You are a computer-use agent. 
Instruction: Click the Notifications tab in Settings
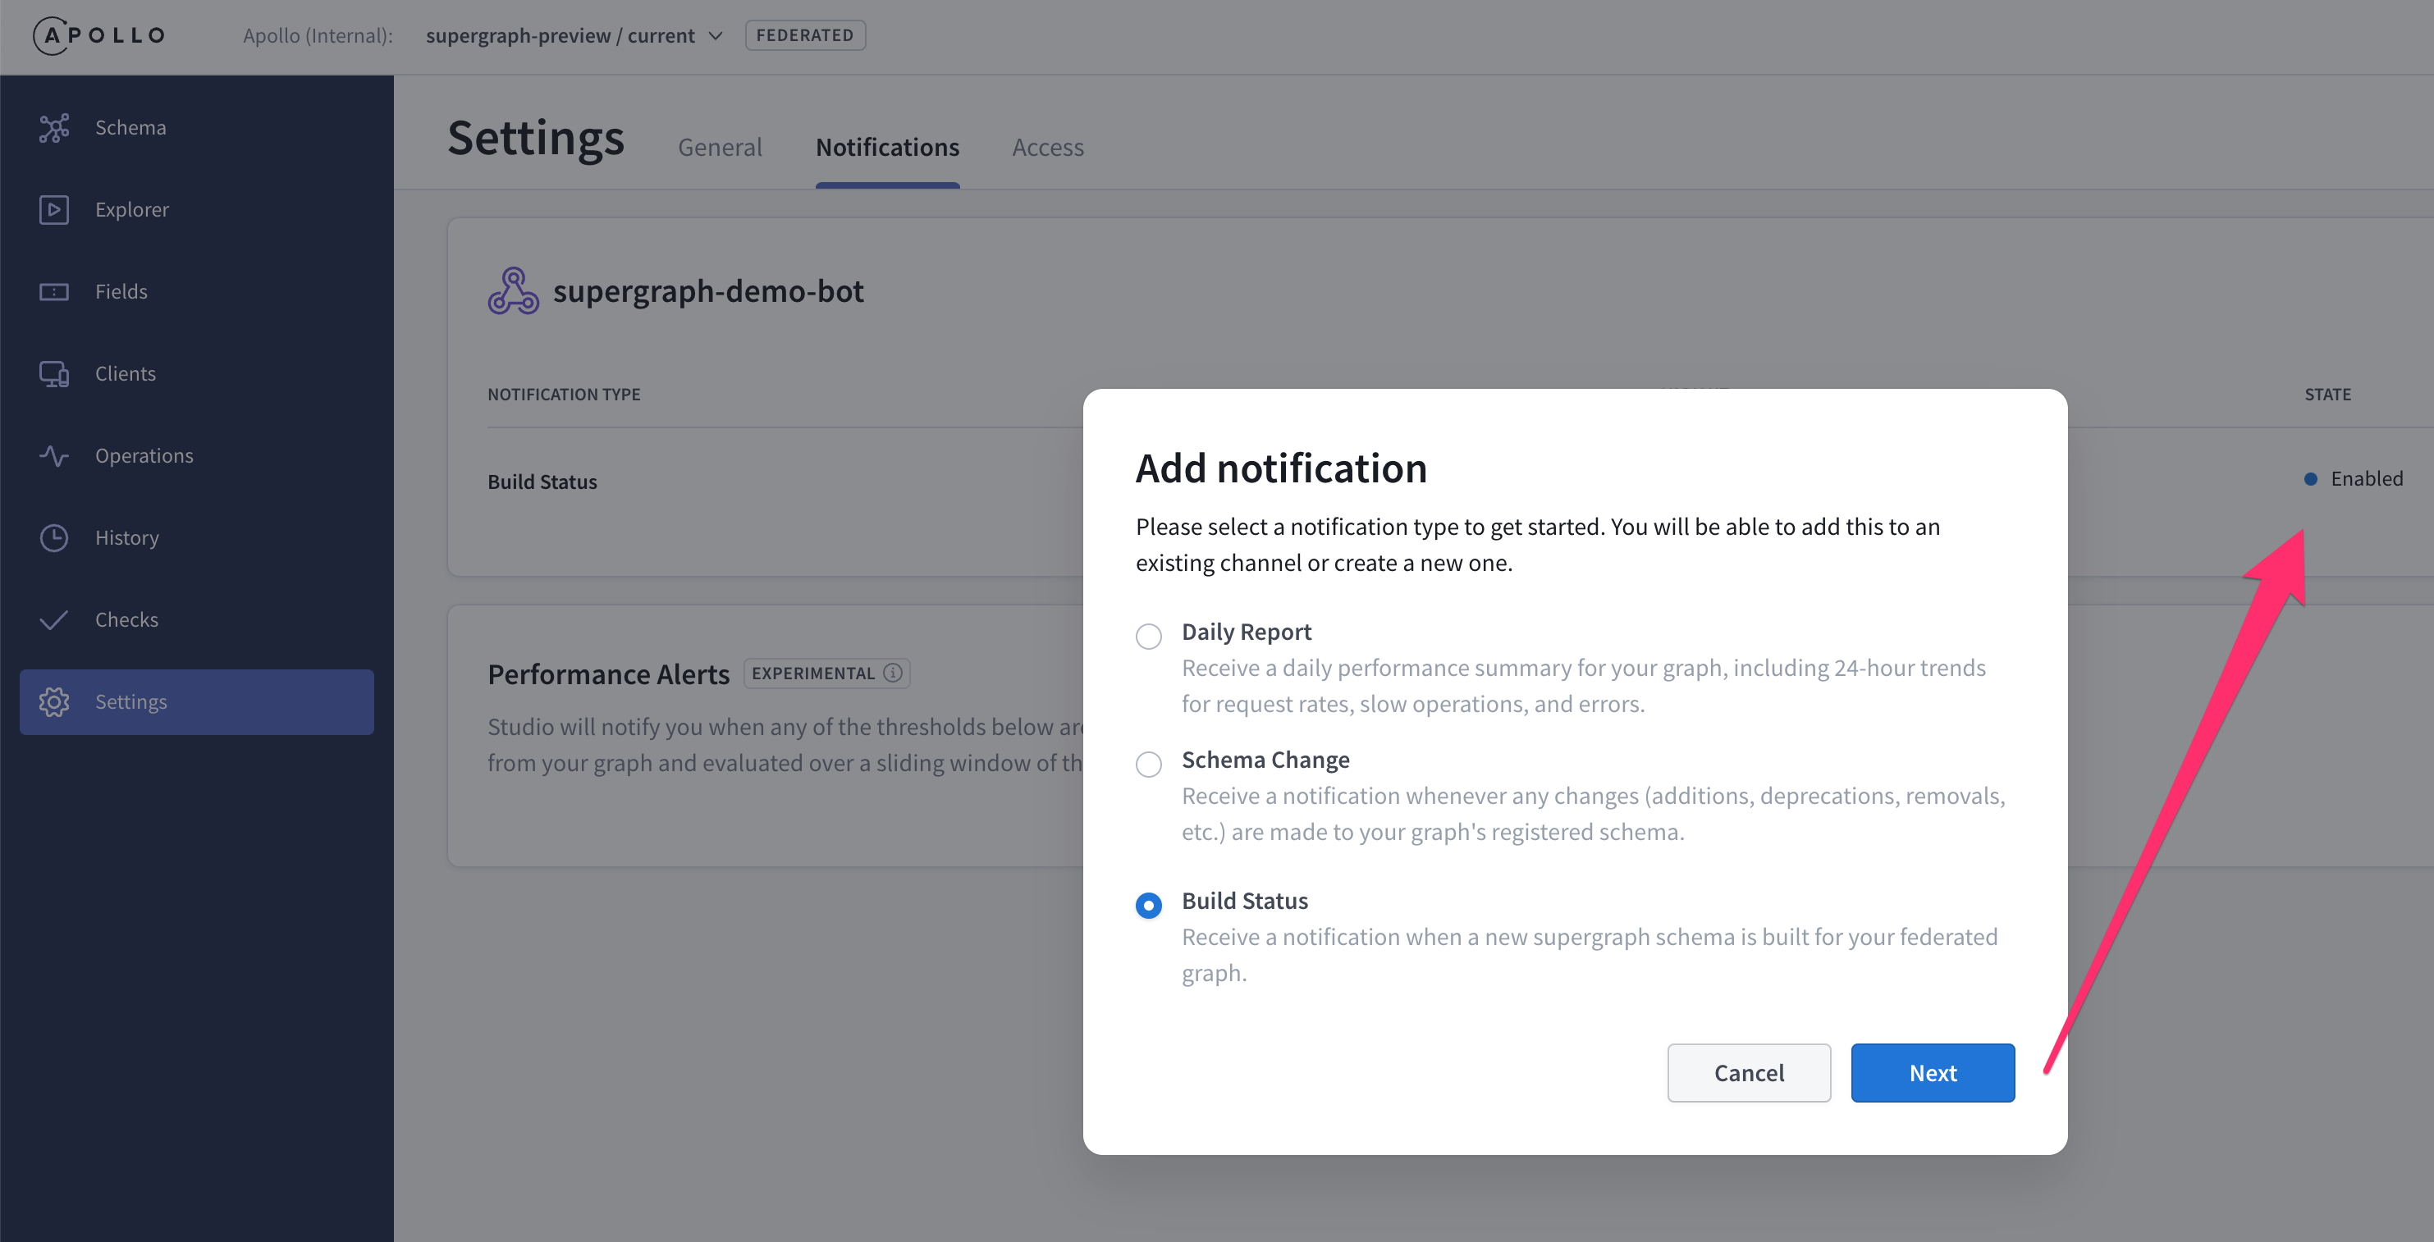point(887,148)
